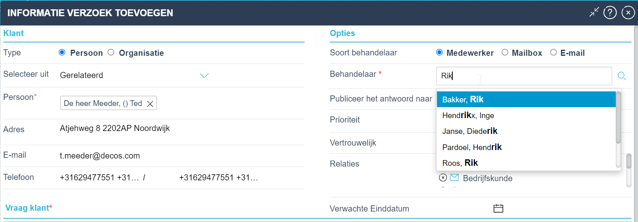Click the envelope icon next to Bedrijfskunde
This screenshot has height=222, width=638.
click(x=454, y=177)
